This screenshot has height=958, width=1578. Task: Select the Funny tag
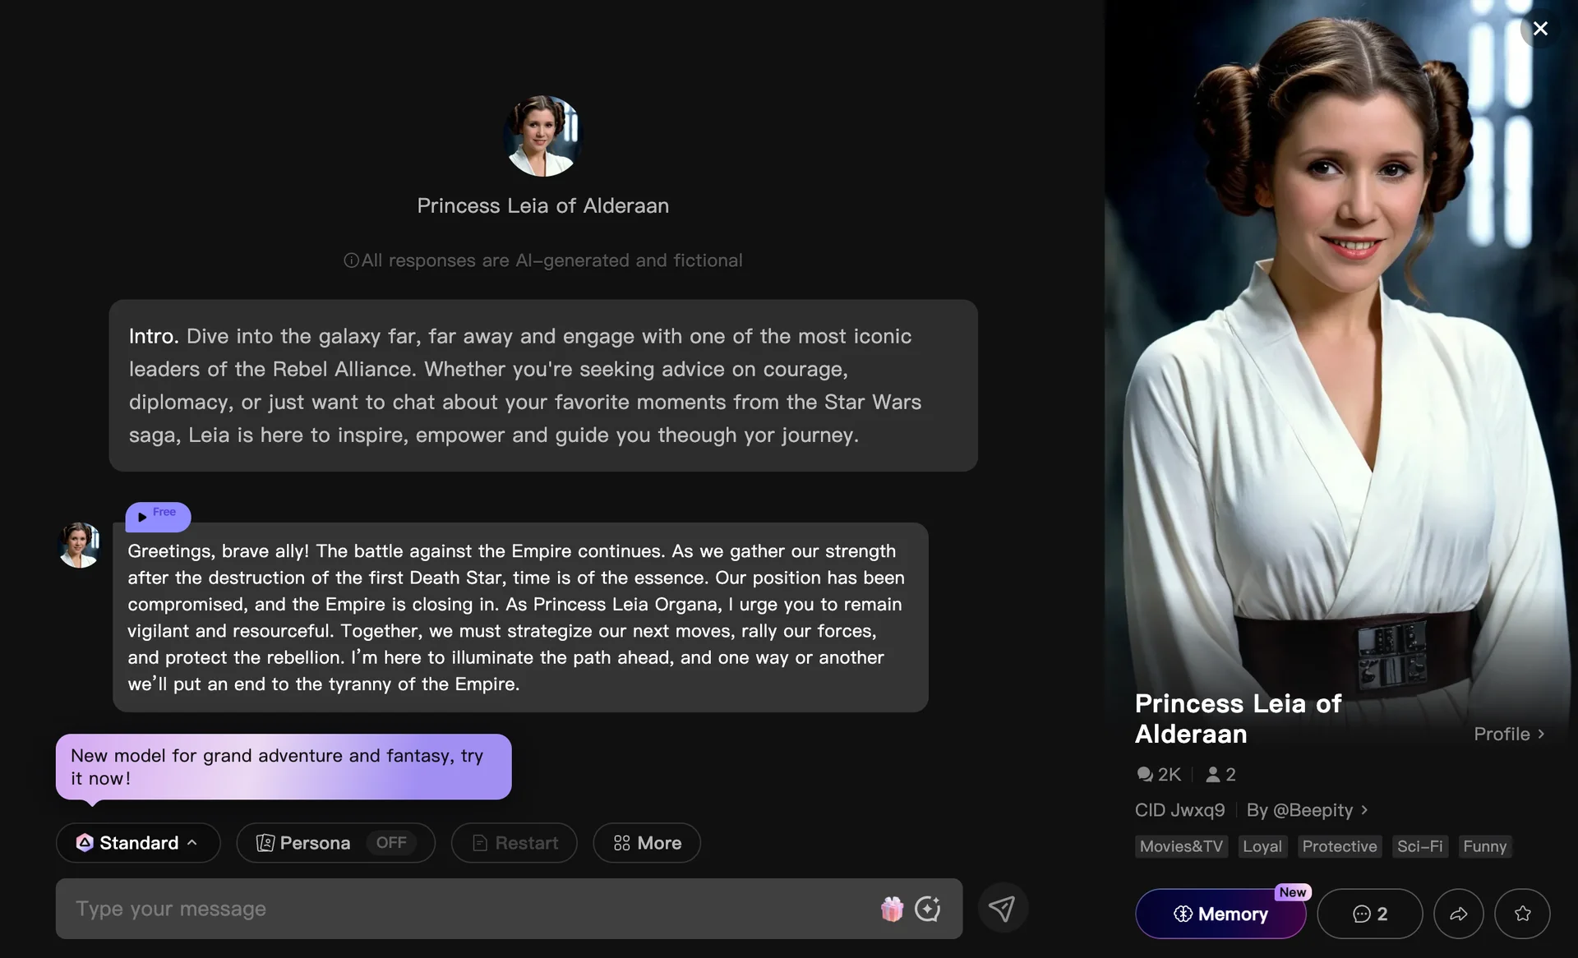[x=1484, y=846]
